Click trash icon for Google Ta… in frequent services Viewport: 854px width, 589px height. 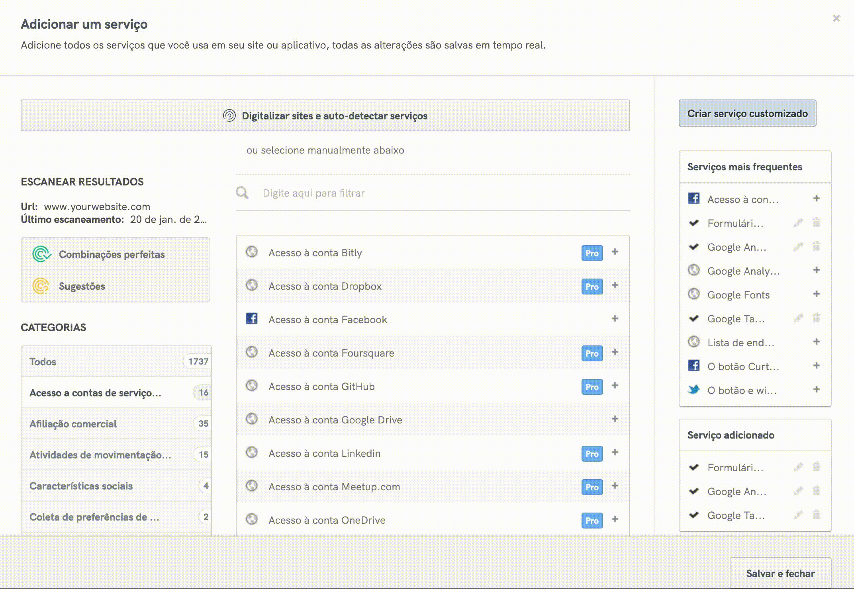(816, 318)
